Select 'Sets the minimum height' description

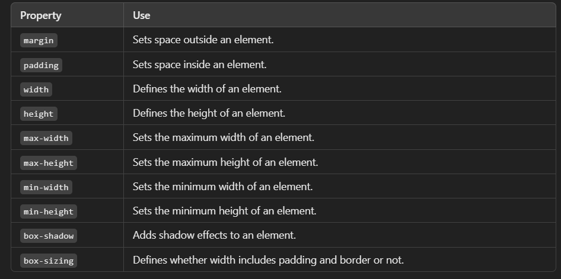click(x=225, y=211)
